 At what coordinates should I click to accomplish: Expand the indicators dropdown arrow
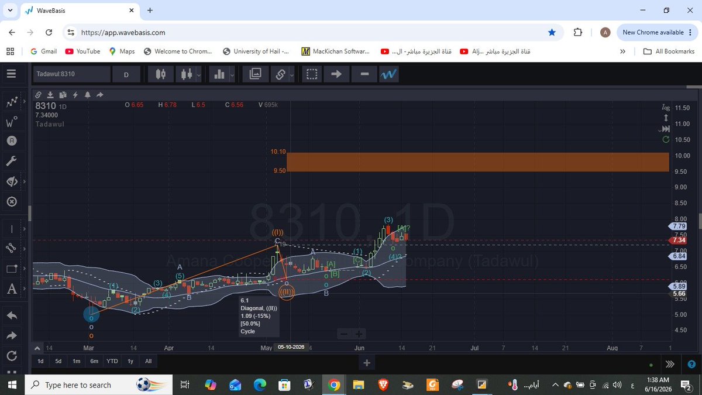(233, 75)
